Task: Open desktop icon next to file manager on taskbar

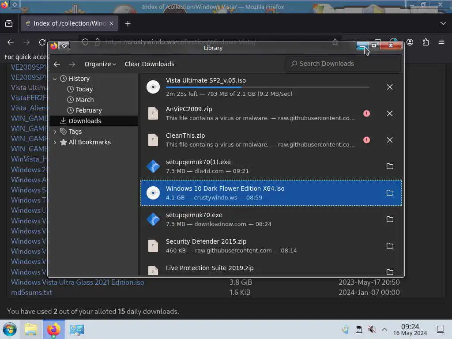Action: 76,329
